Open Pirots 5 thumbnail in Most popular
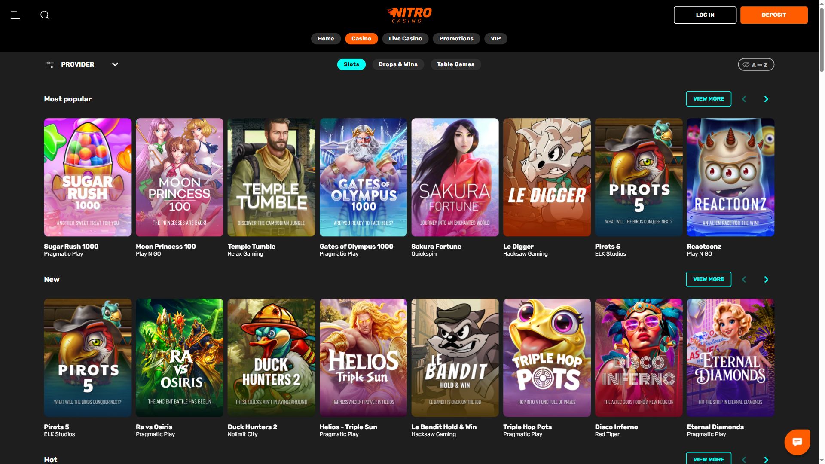Image resolution: width=825 pixels, height=464 pixels. 639,177
